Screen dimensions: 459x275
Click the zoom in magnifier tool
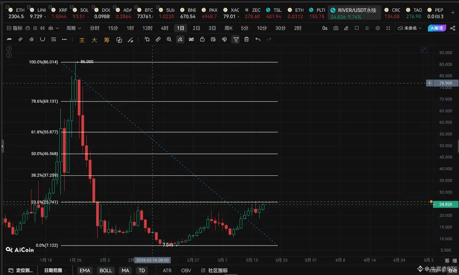point(169,39)
